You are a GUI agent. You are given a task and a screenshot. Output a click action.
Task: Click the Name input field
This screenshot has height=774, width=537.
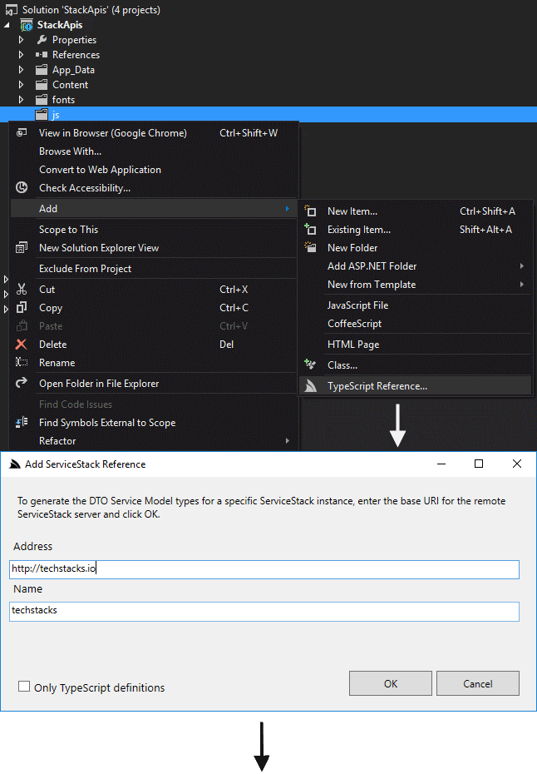point(264,611)
